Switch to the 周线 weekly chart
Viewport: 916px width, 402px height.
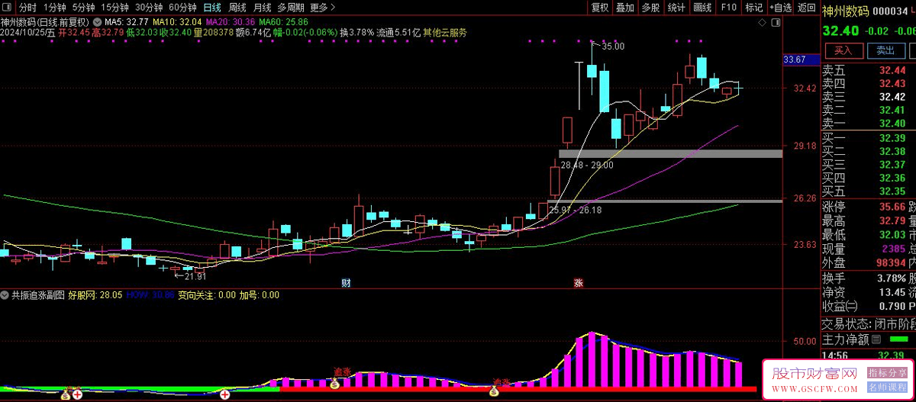(x=237, y=8)
